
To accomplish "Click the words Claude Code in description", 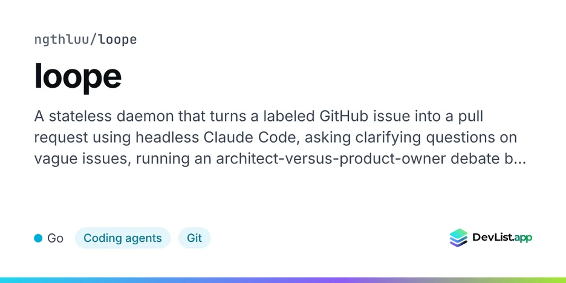I will point(250,137).
